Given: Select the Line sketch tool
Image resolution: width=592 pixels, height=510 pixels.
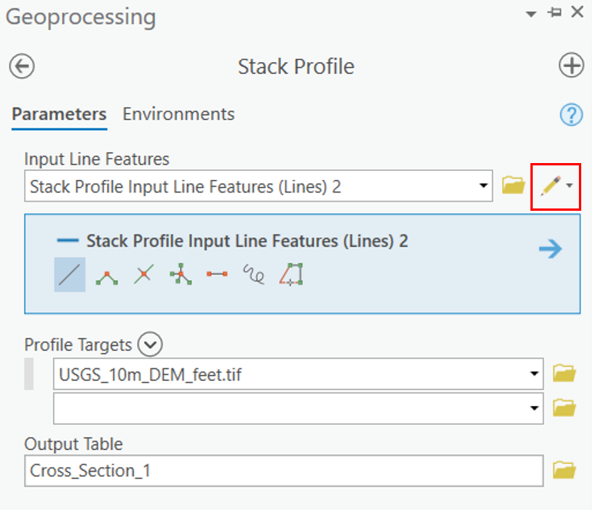Looking at the screenshot, I should tap(70, 275).
